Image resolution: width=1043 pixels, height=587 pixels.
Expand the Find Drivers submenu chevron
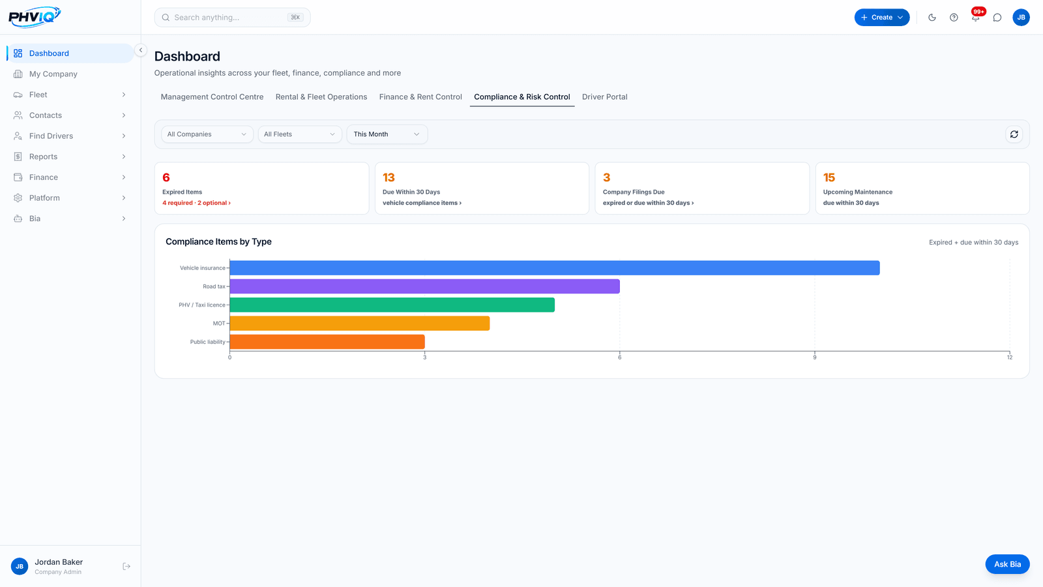coord(124,136)
